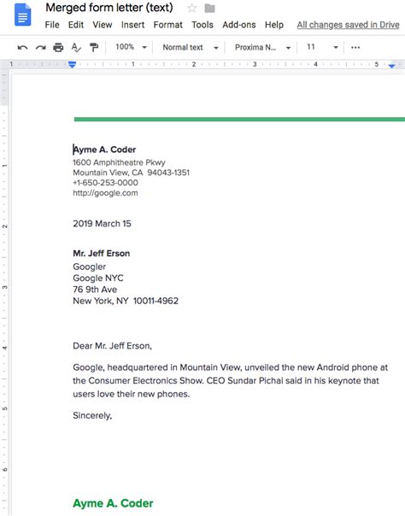Open the Proxima Nova font dropdown

point(262,47)
